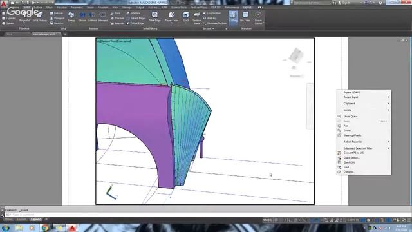Expand Recent Input submenu
The height and width of the screenshot is (232, 412).
pos(364,97)
